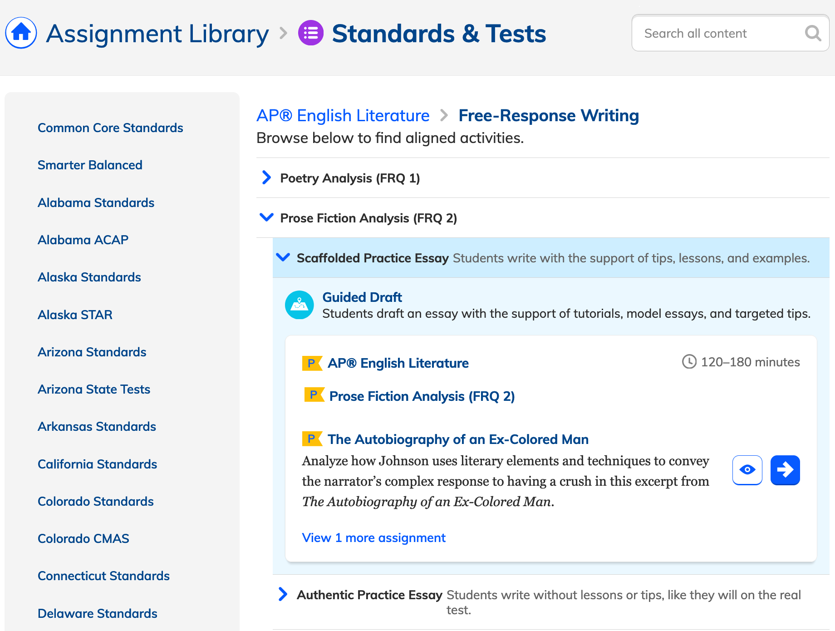Open Connecticut Standards in sidebar

pos(103,576)
